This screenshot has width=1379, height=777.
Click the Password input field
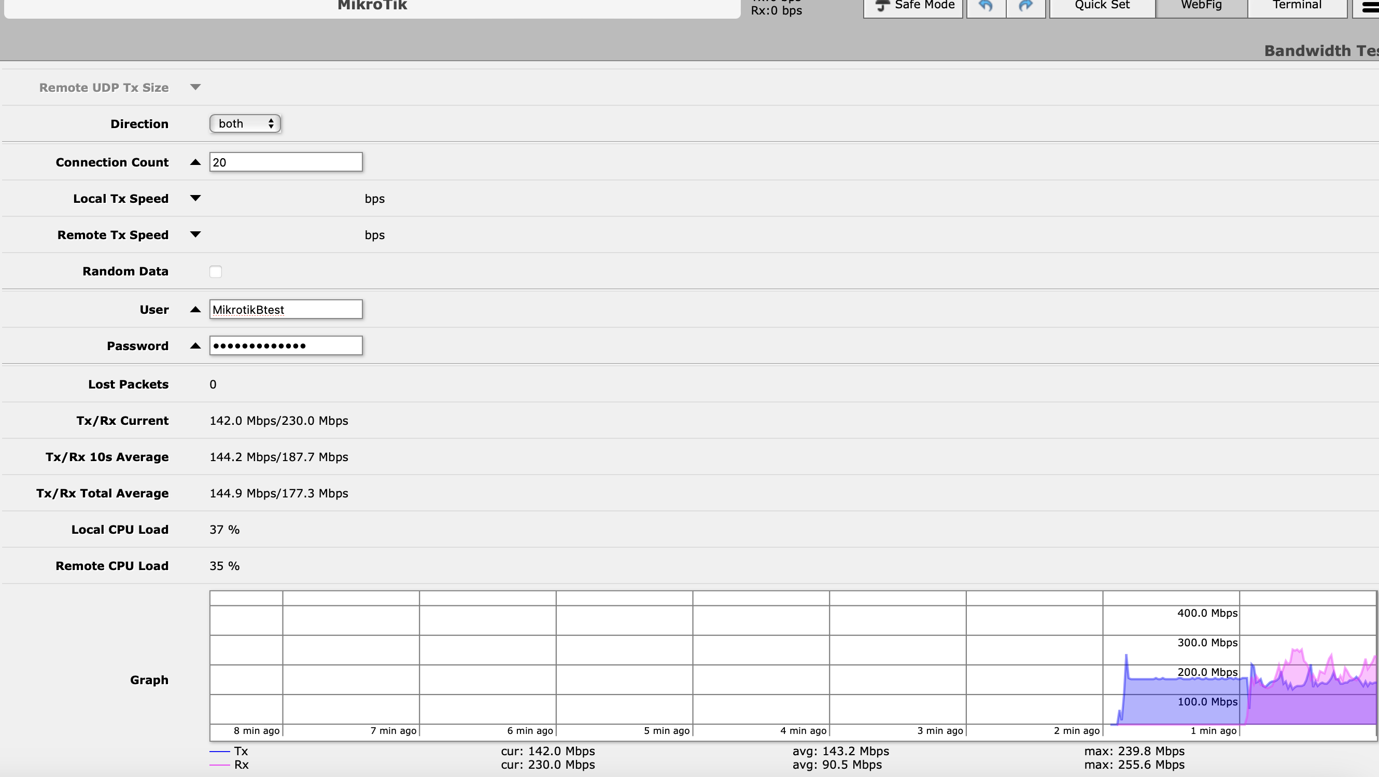pyautogui.click(x=285, y=346)
